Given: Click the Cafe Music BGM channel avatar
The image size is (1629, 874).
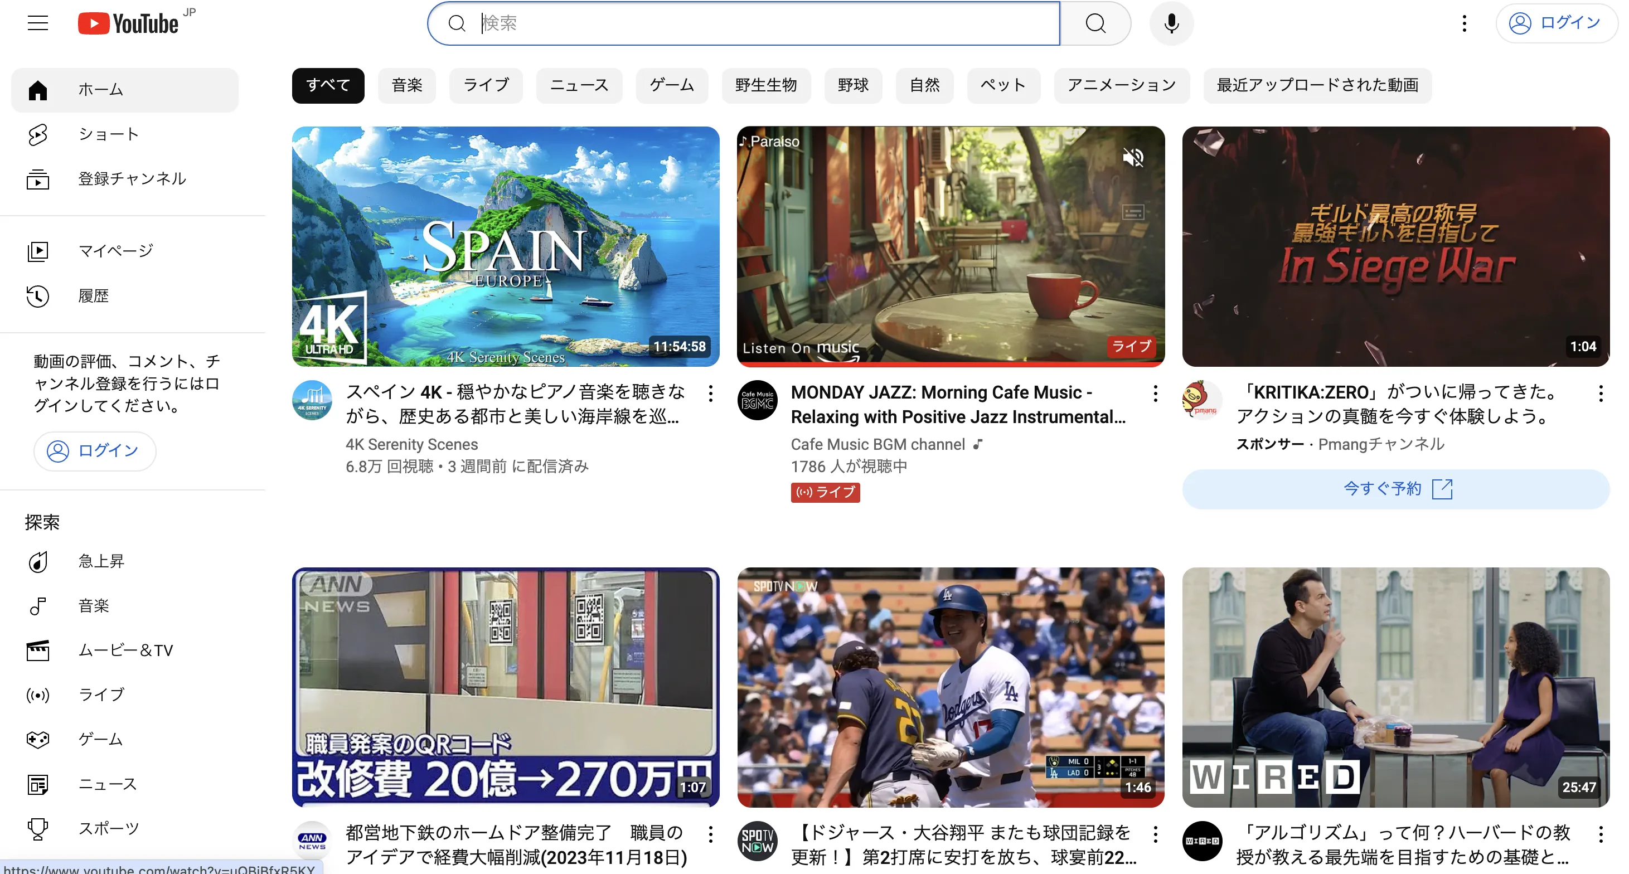Looking at the screenshot, I should [x=758, y=400].
